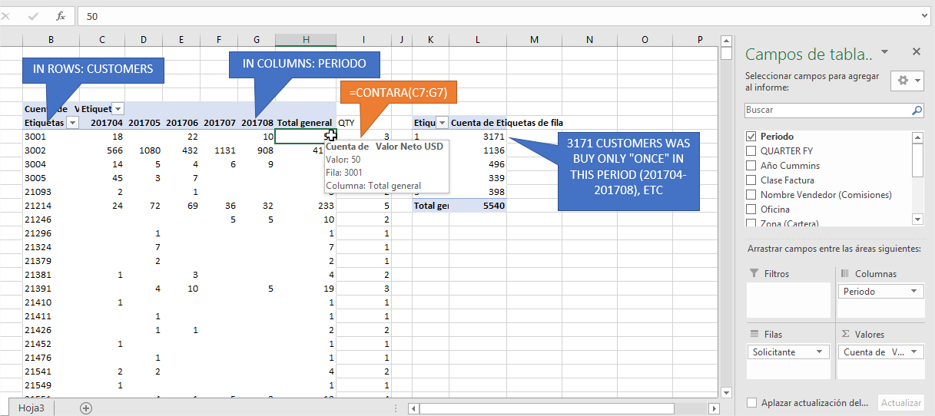
Task: Select column H header
Action: pos(306,39)
